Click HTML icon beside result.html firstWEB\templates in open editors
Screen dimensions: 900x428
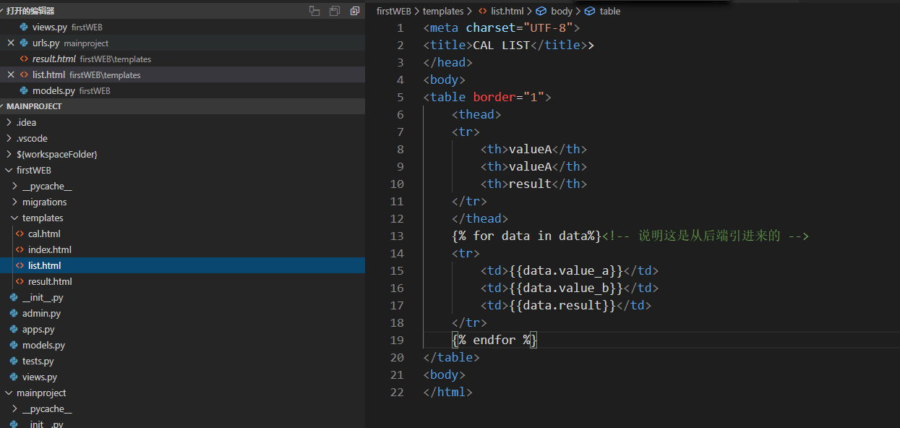point(24,59)
